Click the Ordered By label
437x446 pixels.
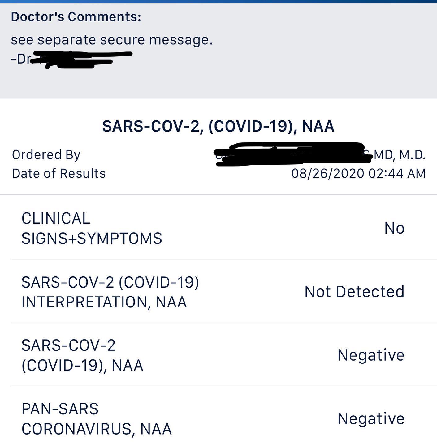[x=46, y=154]
